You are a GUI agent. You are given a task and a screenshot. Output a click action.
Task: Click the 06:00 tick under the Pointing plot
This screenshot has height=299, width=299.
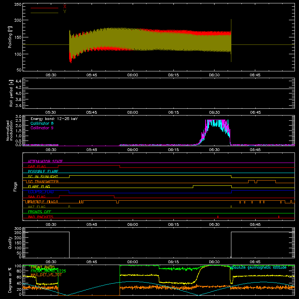click(133, 75)
